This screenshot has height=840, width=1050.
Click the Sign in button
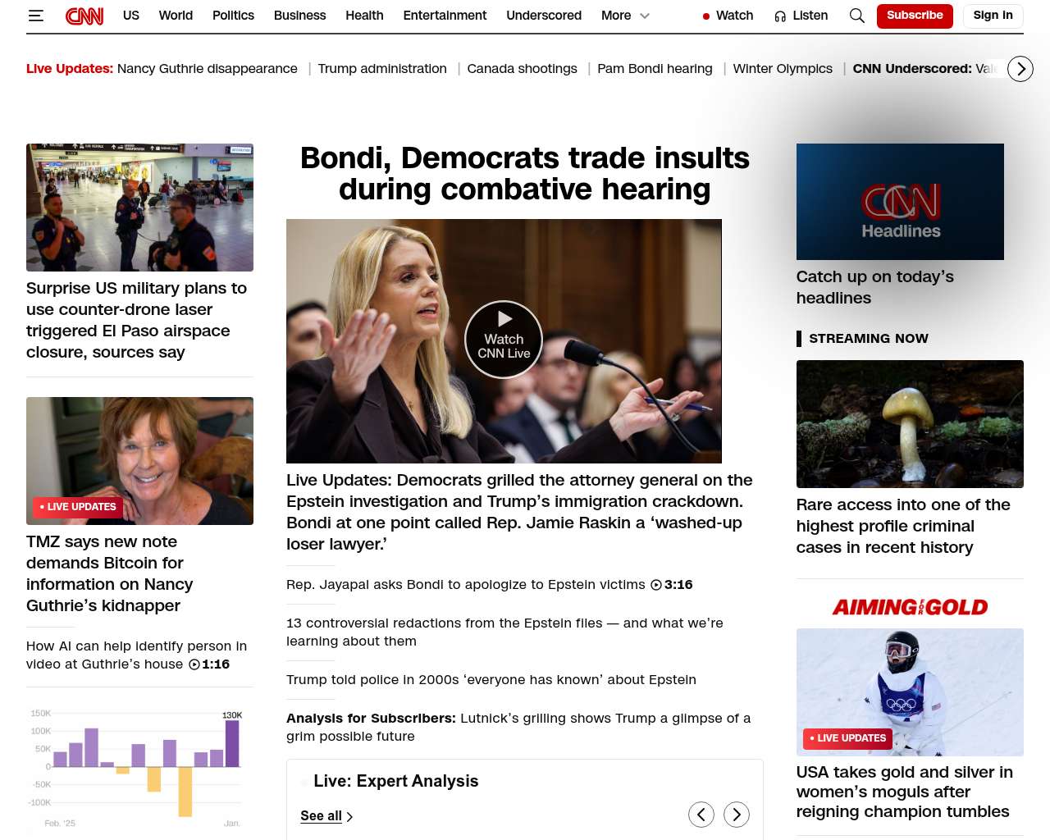[x=993, y=16]
